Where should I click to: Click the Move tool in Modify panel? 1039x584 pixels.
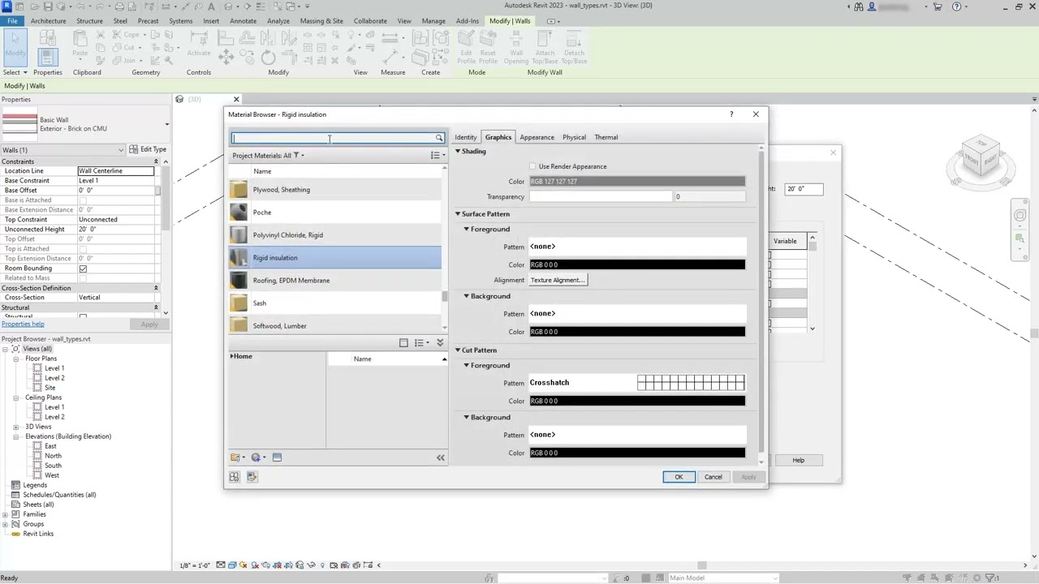coord(226,57)
